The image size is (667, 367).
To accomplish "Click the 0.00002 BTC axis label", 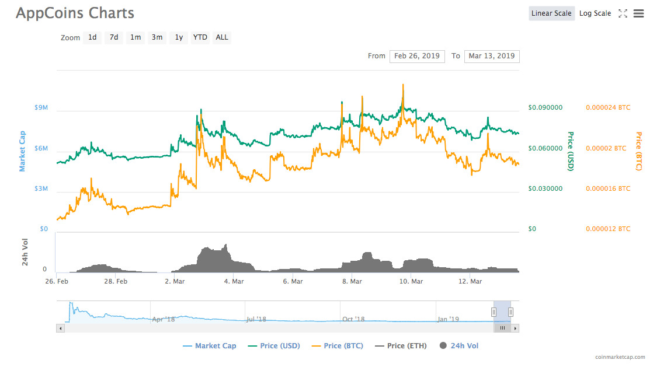I will pos(606,148).
